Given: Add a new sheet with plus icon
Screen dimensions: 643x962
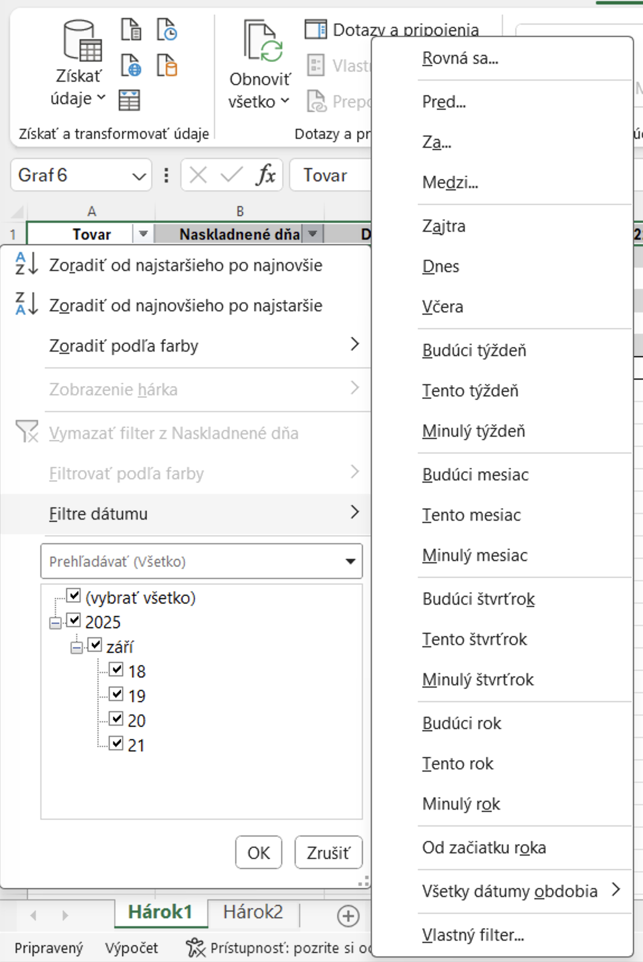Looking at the screenshot, I should [348, 916].
